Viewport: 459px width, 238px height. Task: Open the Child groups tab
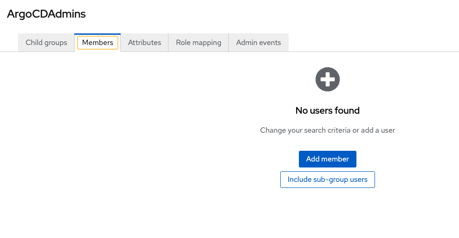coord(46,43)
